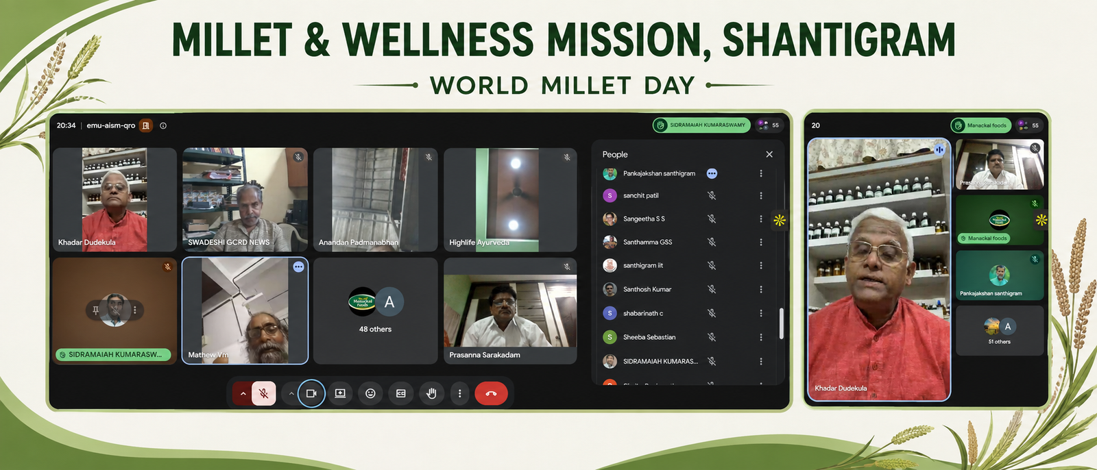The height and width of the screenshot is (470, 1097).
Task: Toggle the camera button in the toolbar
Action: [311, 393]
